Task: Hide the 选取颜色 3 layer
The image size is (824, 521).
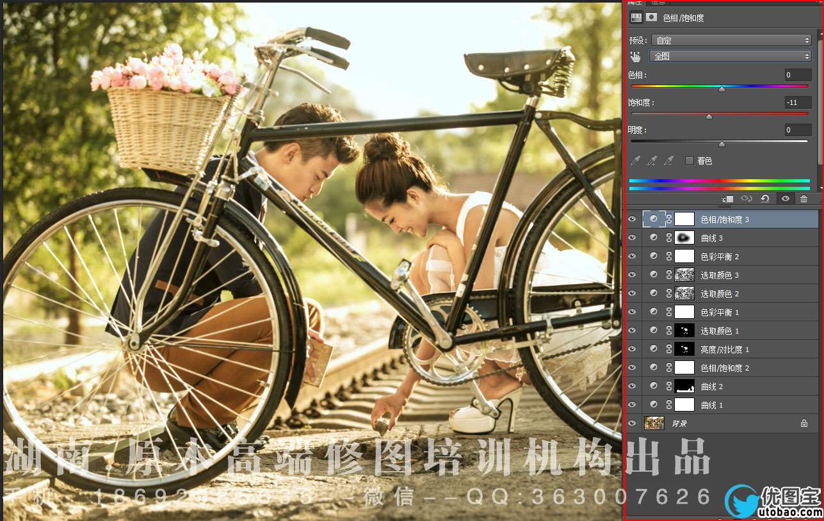Action: point(633,275)
